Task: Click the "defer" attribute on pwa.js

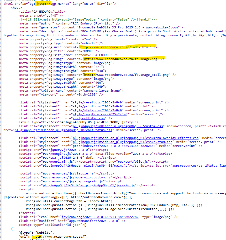Action: click(x=91, y=158)
